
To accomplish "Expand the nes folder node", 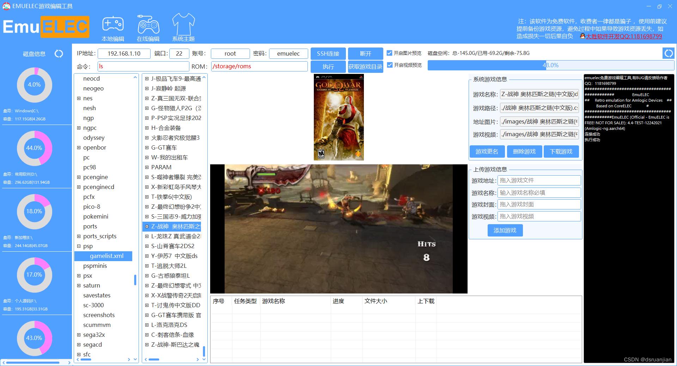I will (79, 98).
